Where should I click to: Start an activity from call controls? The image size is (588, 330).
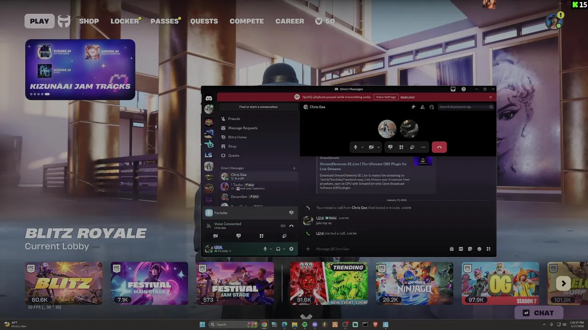tap(401, 147)
